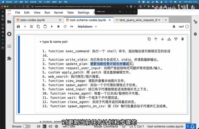Show the table of contents sidebar panel

(x=9, y=46)
